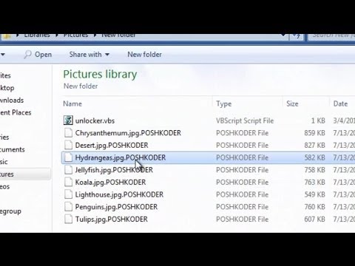Sort by the Type column header
This screenshot has width=355, height=266.
(x=224, y=103)
